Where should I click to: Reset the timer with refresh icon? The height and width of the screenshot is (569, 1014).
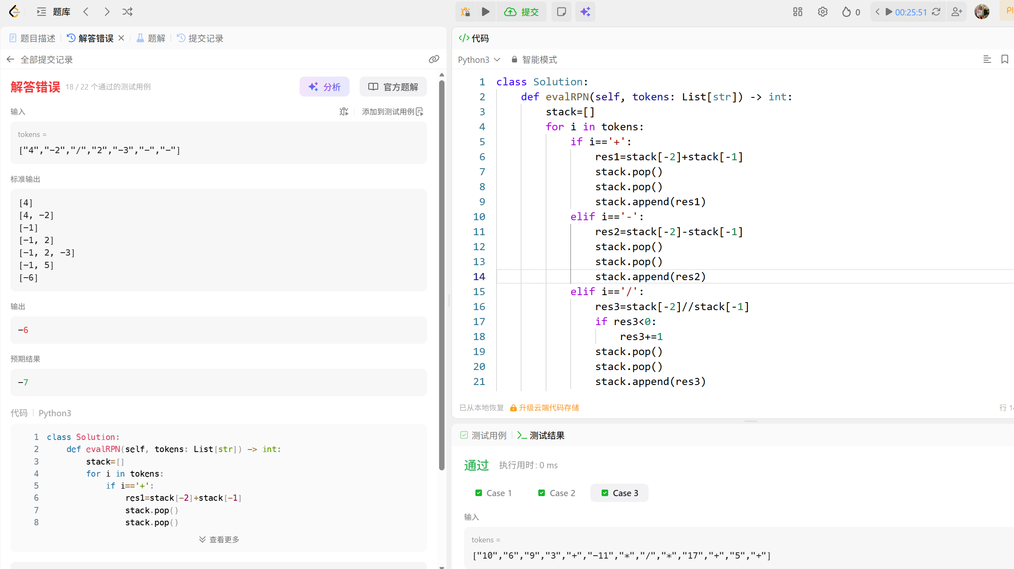click(936, 12)
